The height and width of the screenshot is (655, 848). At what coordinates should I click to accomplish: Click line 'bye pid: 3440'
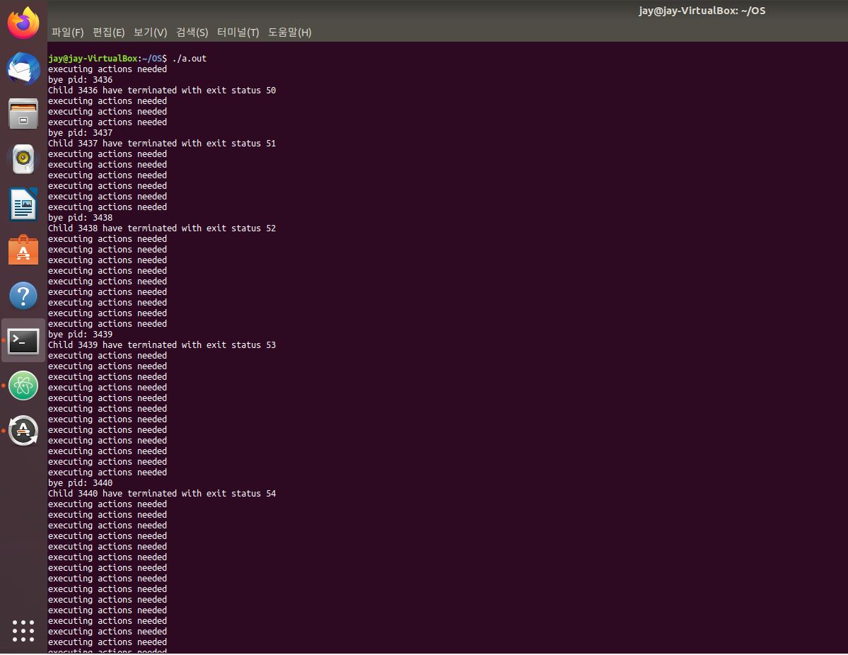[x=81, y=483]
